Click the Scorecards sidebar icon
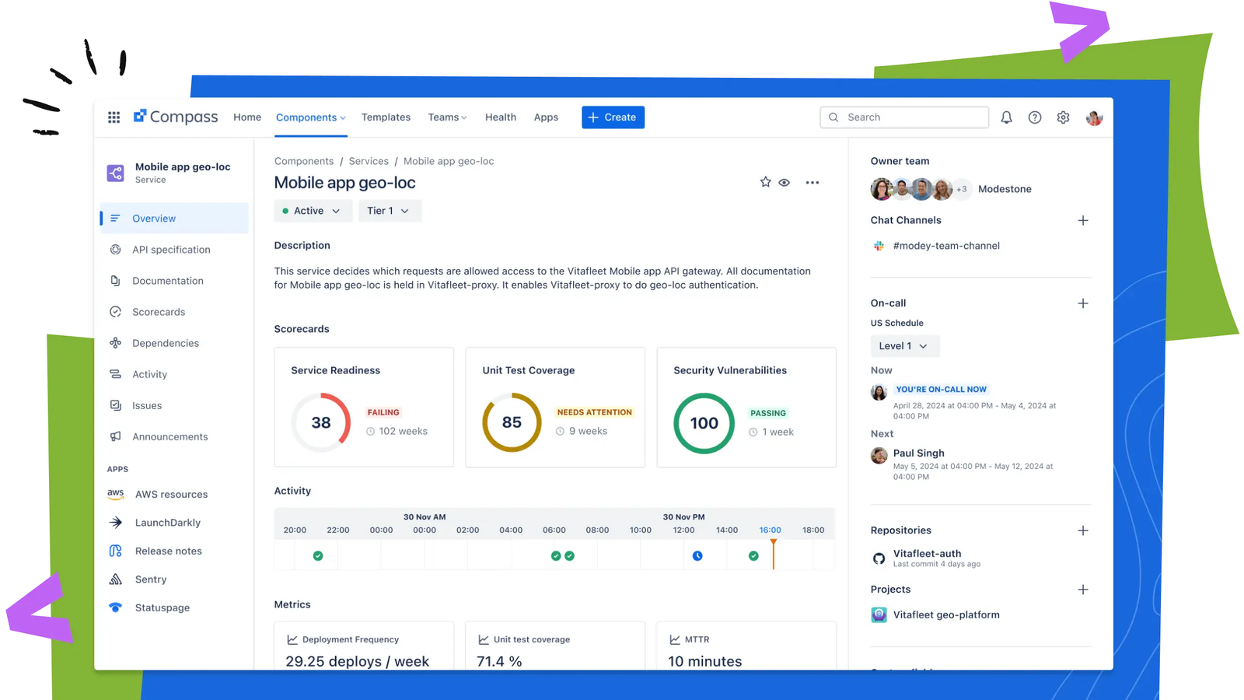The height and width of the screenshot is (700, 1244). tap(115, 312)
